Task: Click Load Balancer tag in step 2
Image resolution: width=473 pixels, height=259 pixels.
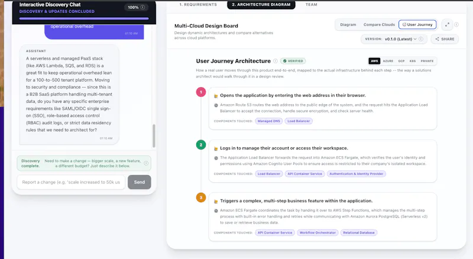Action: 269,174
